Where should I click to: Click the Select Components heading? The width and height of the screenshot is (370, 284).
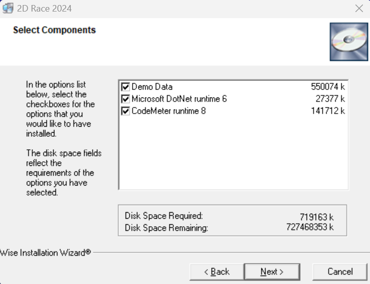tap(54, 30)
